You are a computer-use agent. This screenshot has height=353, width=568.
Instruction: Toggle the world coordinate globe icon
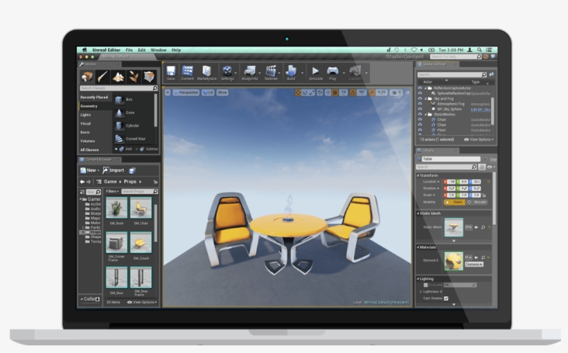pyautogui.click(x=320, y=93)
